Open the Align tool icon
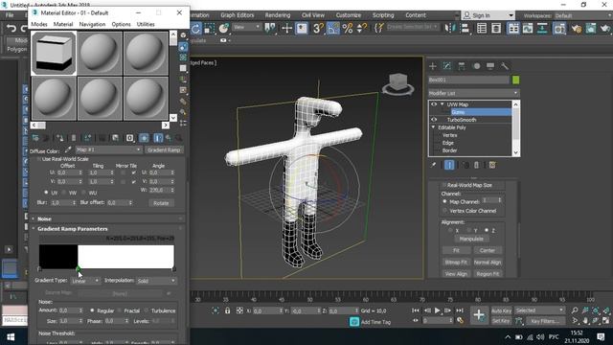 (x=465, y=28)
